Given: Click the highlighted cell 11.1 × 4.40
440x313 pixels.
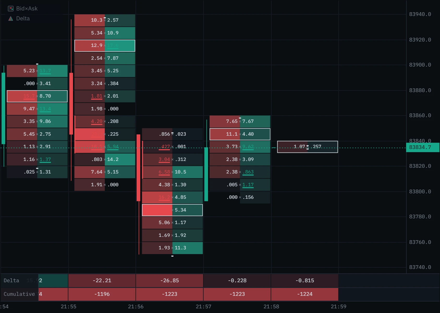Looking at the screenshot, I should (x=240, y=134).
